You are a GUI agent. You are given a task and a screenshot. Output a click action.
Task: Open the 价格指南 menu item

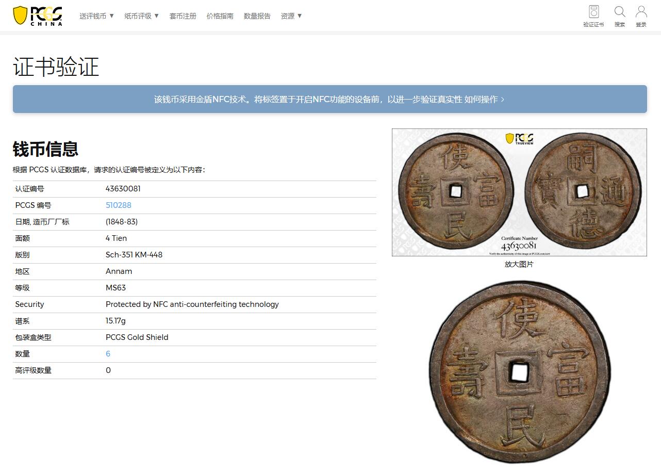(x=220, y=16)
